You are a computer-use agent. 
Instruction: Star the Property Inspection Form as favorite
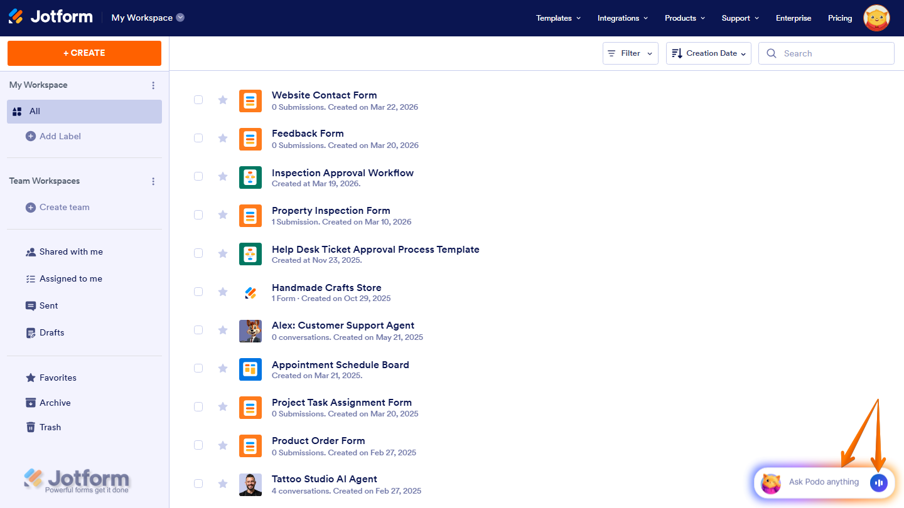(223, 214)
